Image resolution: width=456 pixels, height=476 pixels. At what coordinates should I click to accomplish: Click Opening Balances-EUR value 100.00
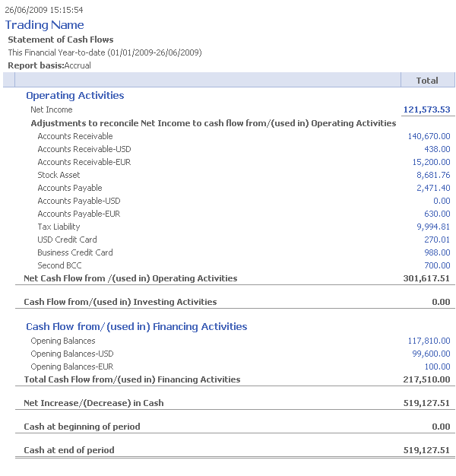click(437, 367)
